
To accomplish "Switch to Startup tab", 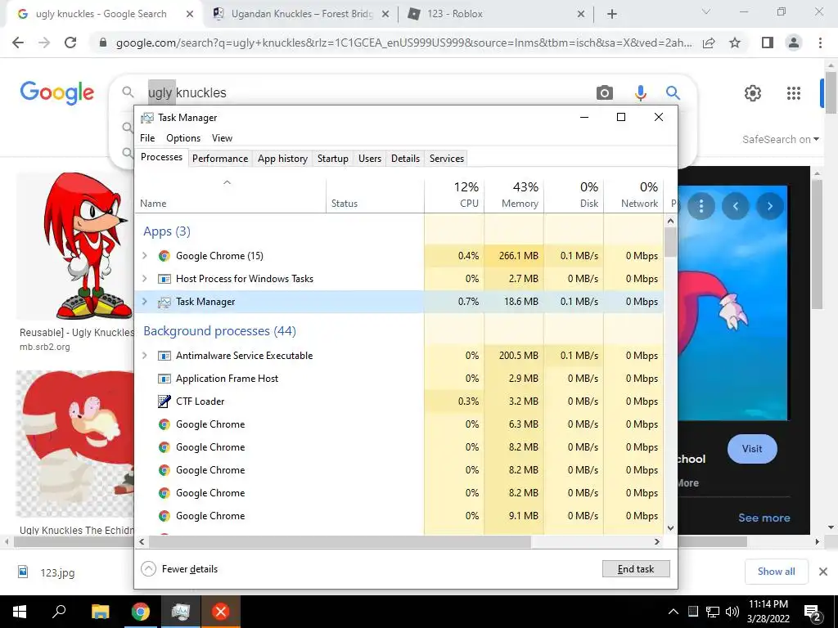I will coord(333,159).
